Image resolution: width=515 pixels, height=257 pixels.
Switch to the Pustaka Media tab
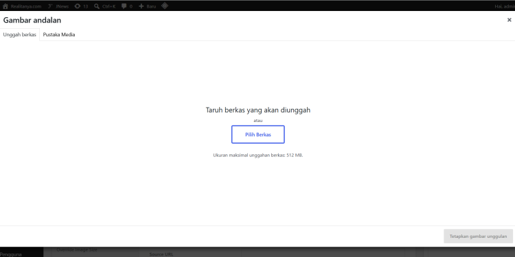[59, 34]
